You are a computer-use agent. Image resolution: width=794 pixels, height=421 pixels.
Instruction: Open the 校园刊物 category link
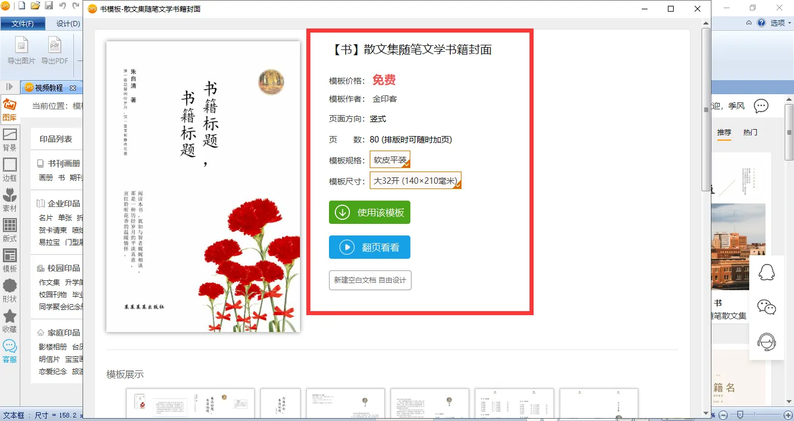click(x=53, y=294)
